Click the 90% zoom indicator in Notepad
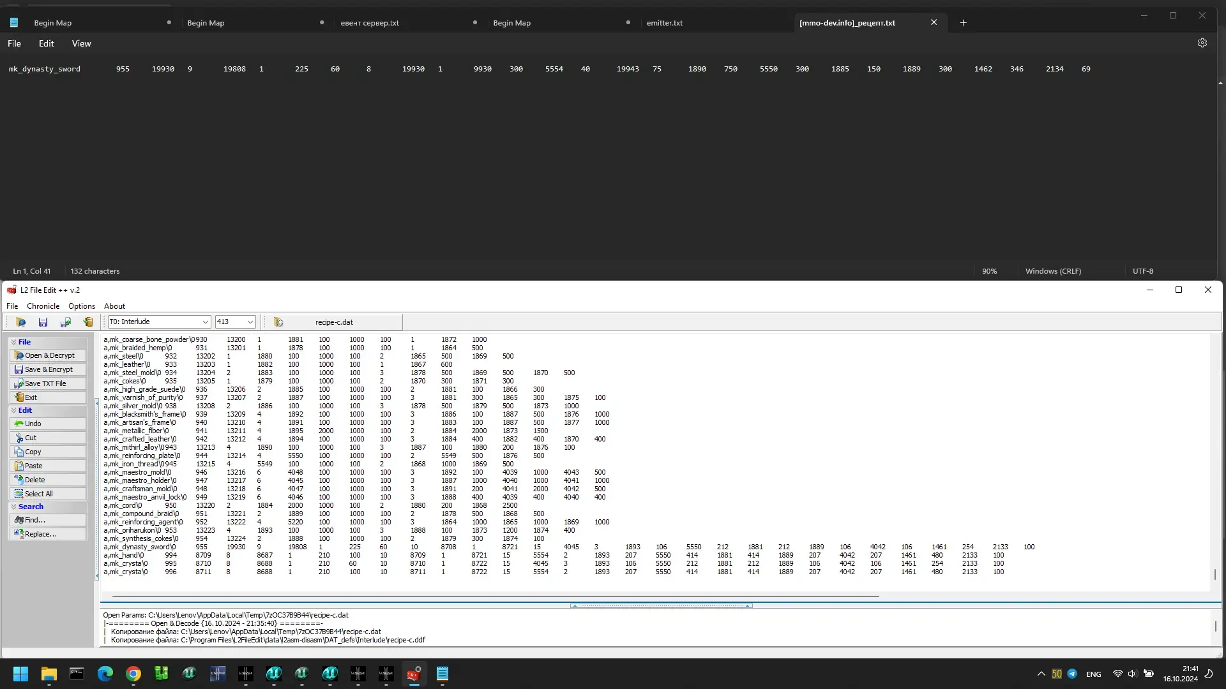Viewport: 1226px width, 689px height. (989, 271)
